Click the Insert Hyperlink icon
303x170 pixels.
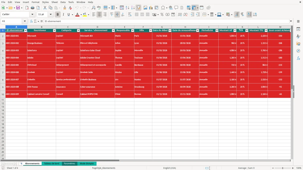[171, 8]
